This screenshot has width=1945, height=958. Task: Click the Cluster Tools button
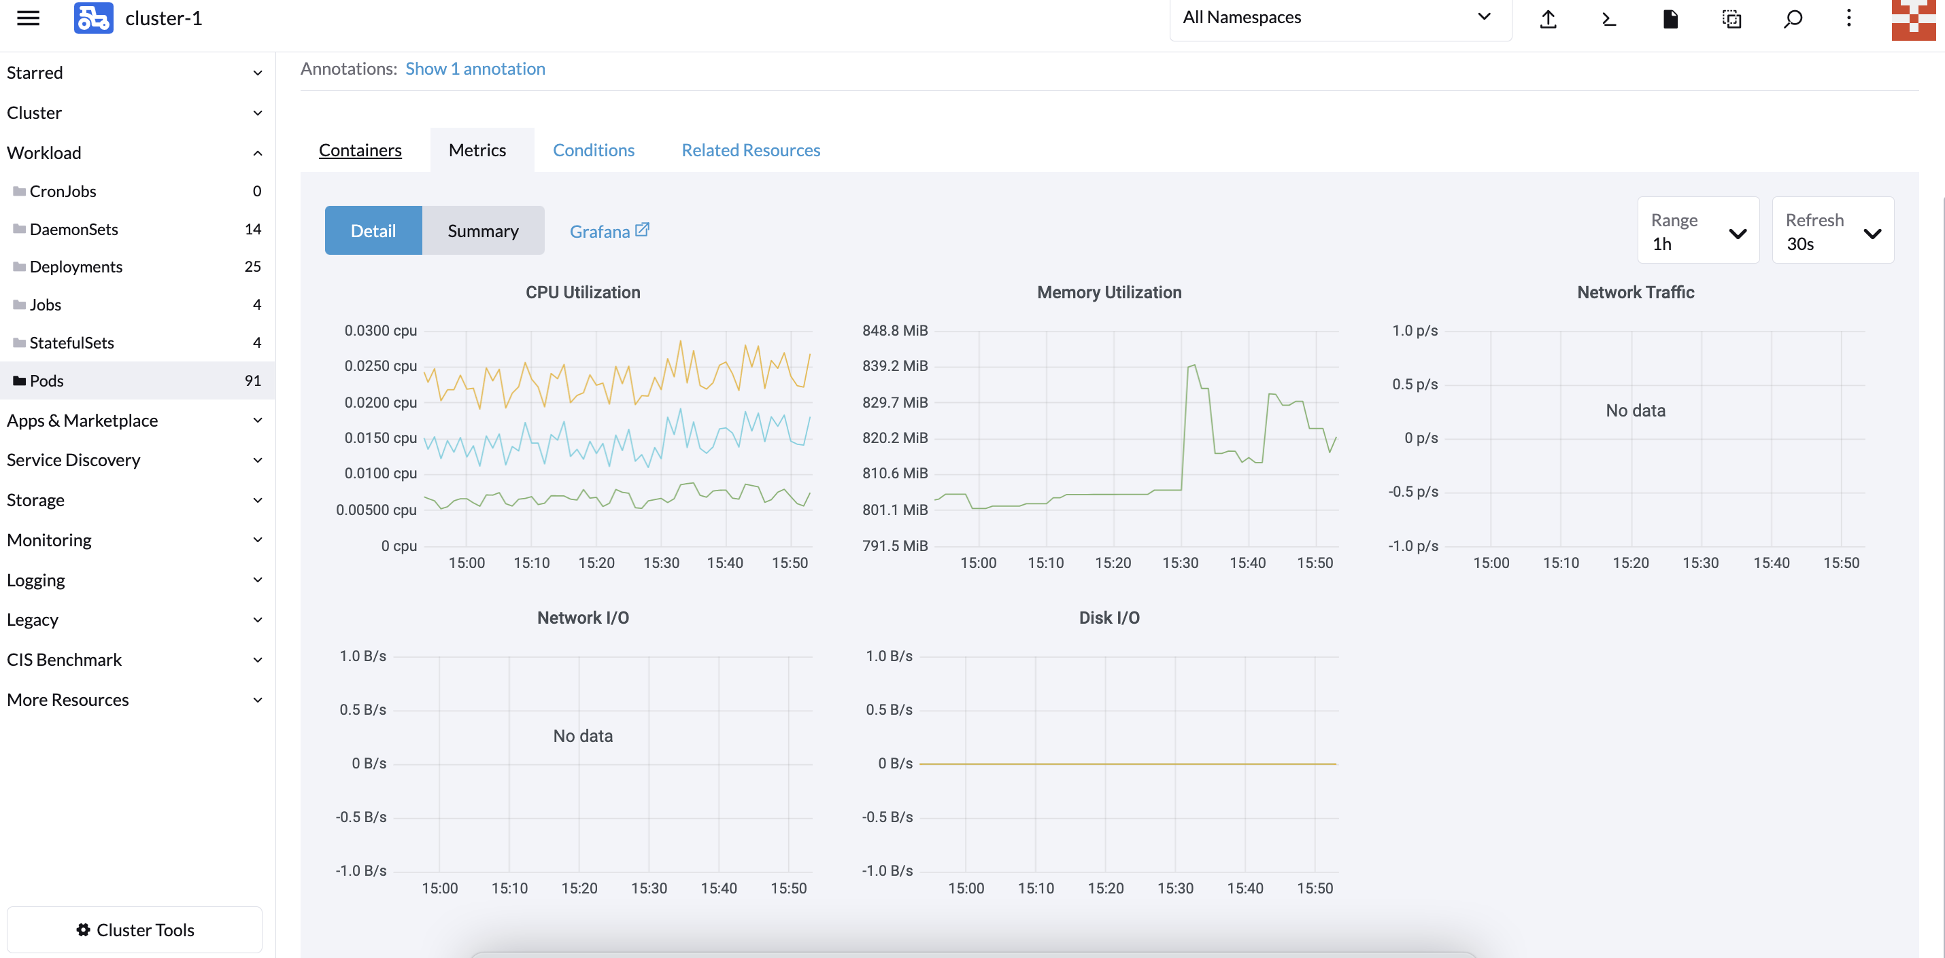point(135,929)
